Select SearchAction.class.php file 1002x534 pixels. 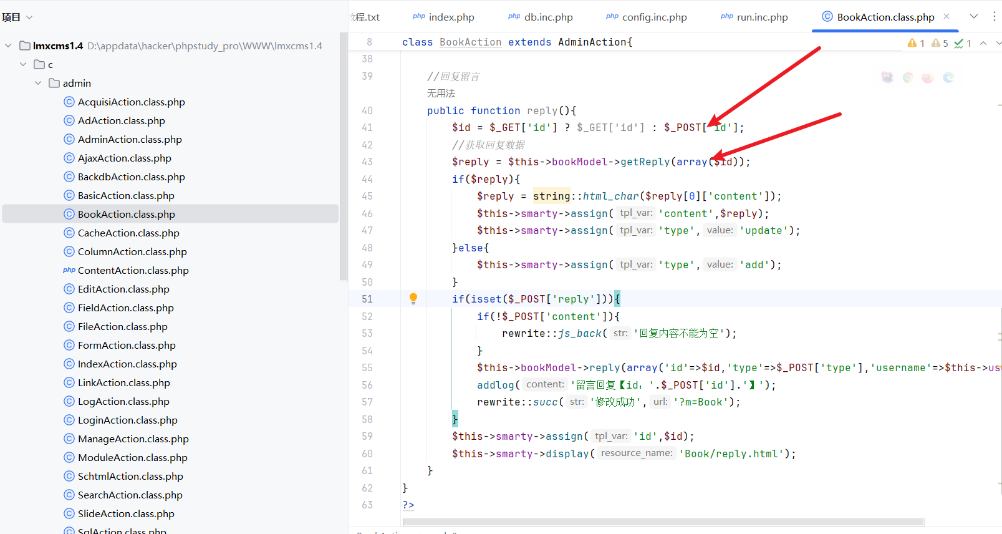click(130, 495)
